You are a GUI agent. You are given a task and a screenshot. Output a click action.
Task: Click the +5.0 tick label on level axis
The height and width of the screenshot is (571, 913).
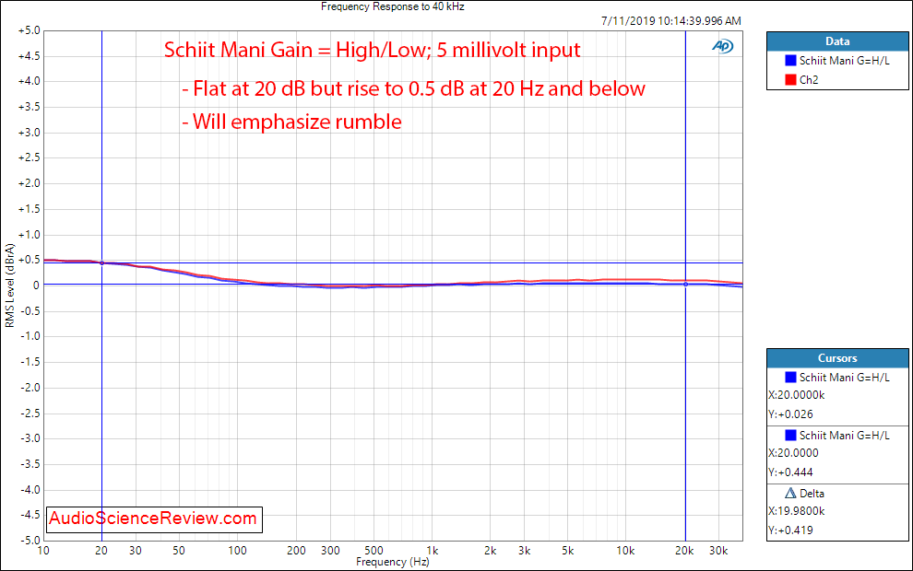29,30
